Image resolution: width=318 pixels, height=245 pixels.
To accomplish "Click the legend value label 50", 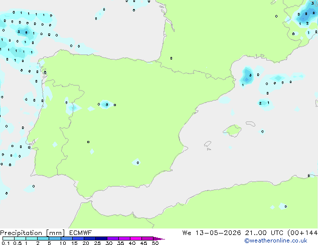I will (x=155, y=243).
